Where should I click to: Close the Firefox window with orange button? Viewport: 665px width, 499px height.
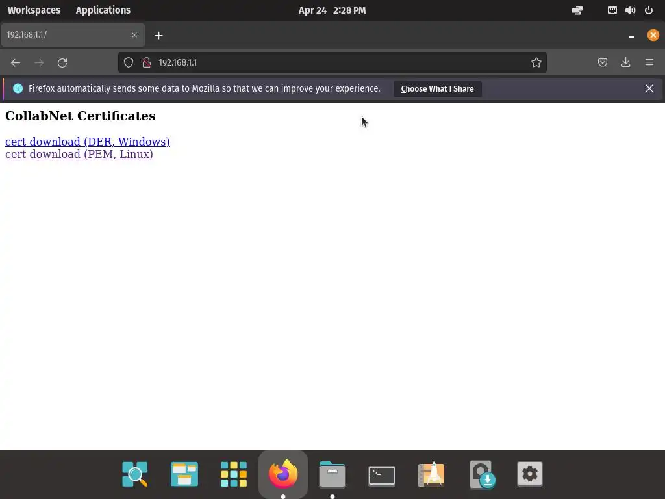pyautogui.click(x=653, y=35)
